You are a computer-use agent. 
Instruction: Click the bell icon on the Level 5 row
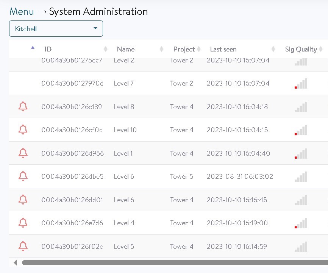click(23, 246)
